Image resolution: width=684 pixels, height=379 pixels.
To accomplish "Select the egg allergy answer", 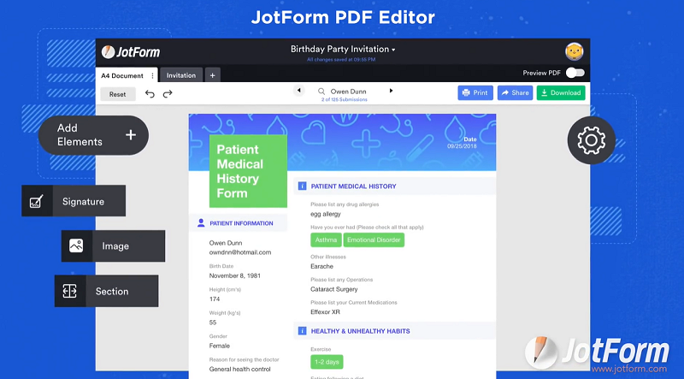I will click(326, 214).
